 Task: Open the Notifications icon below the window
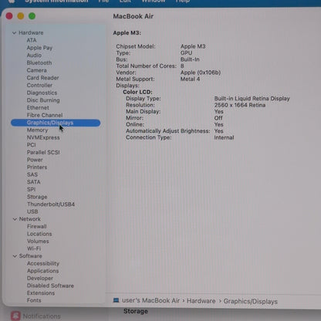click(15, 316)
